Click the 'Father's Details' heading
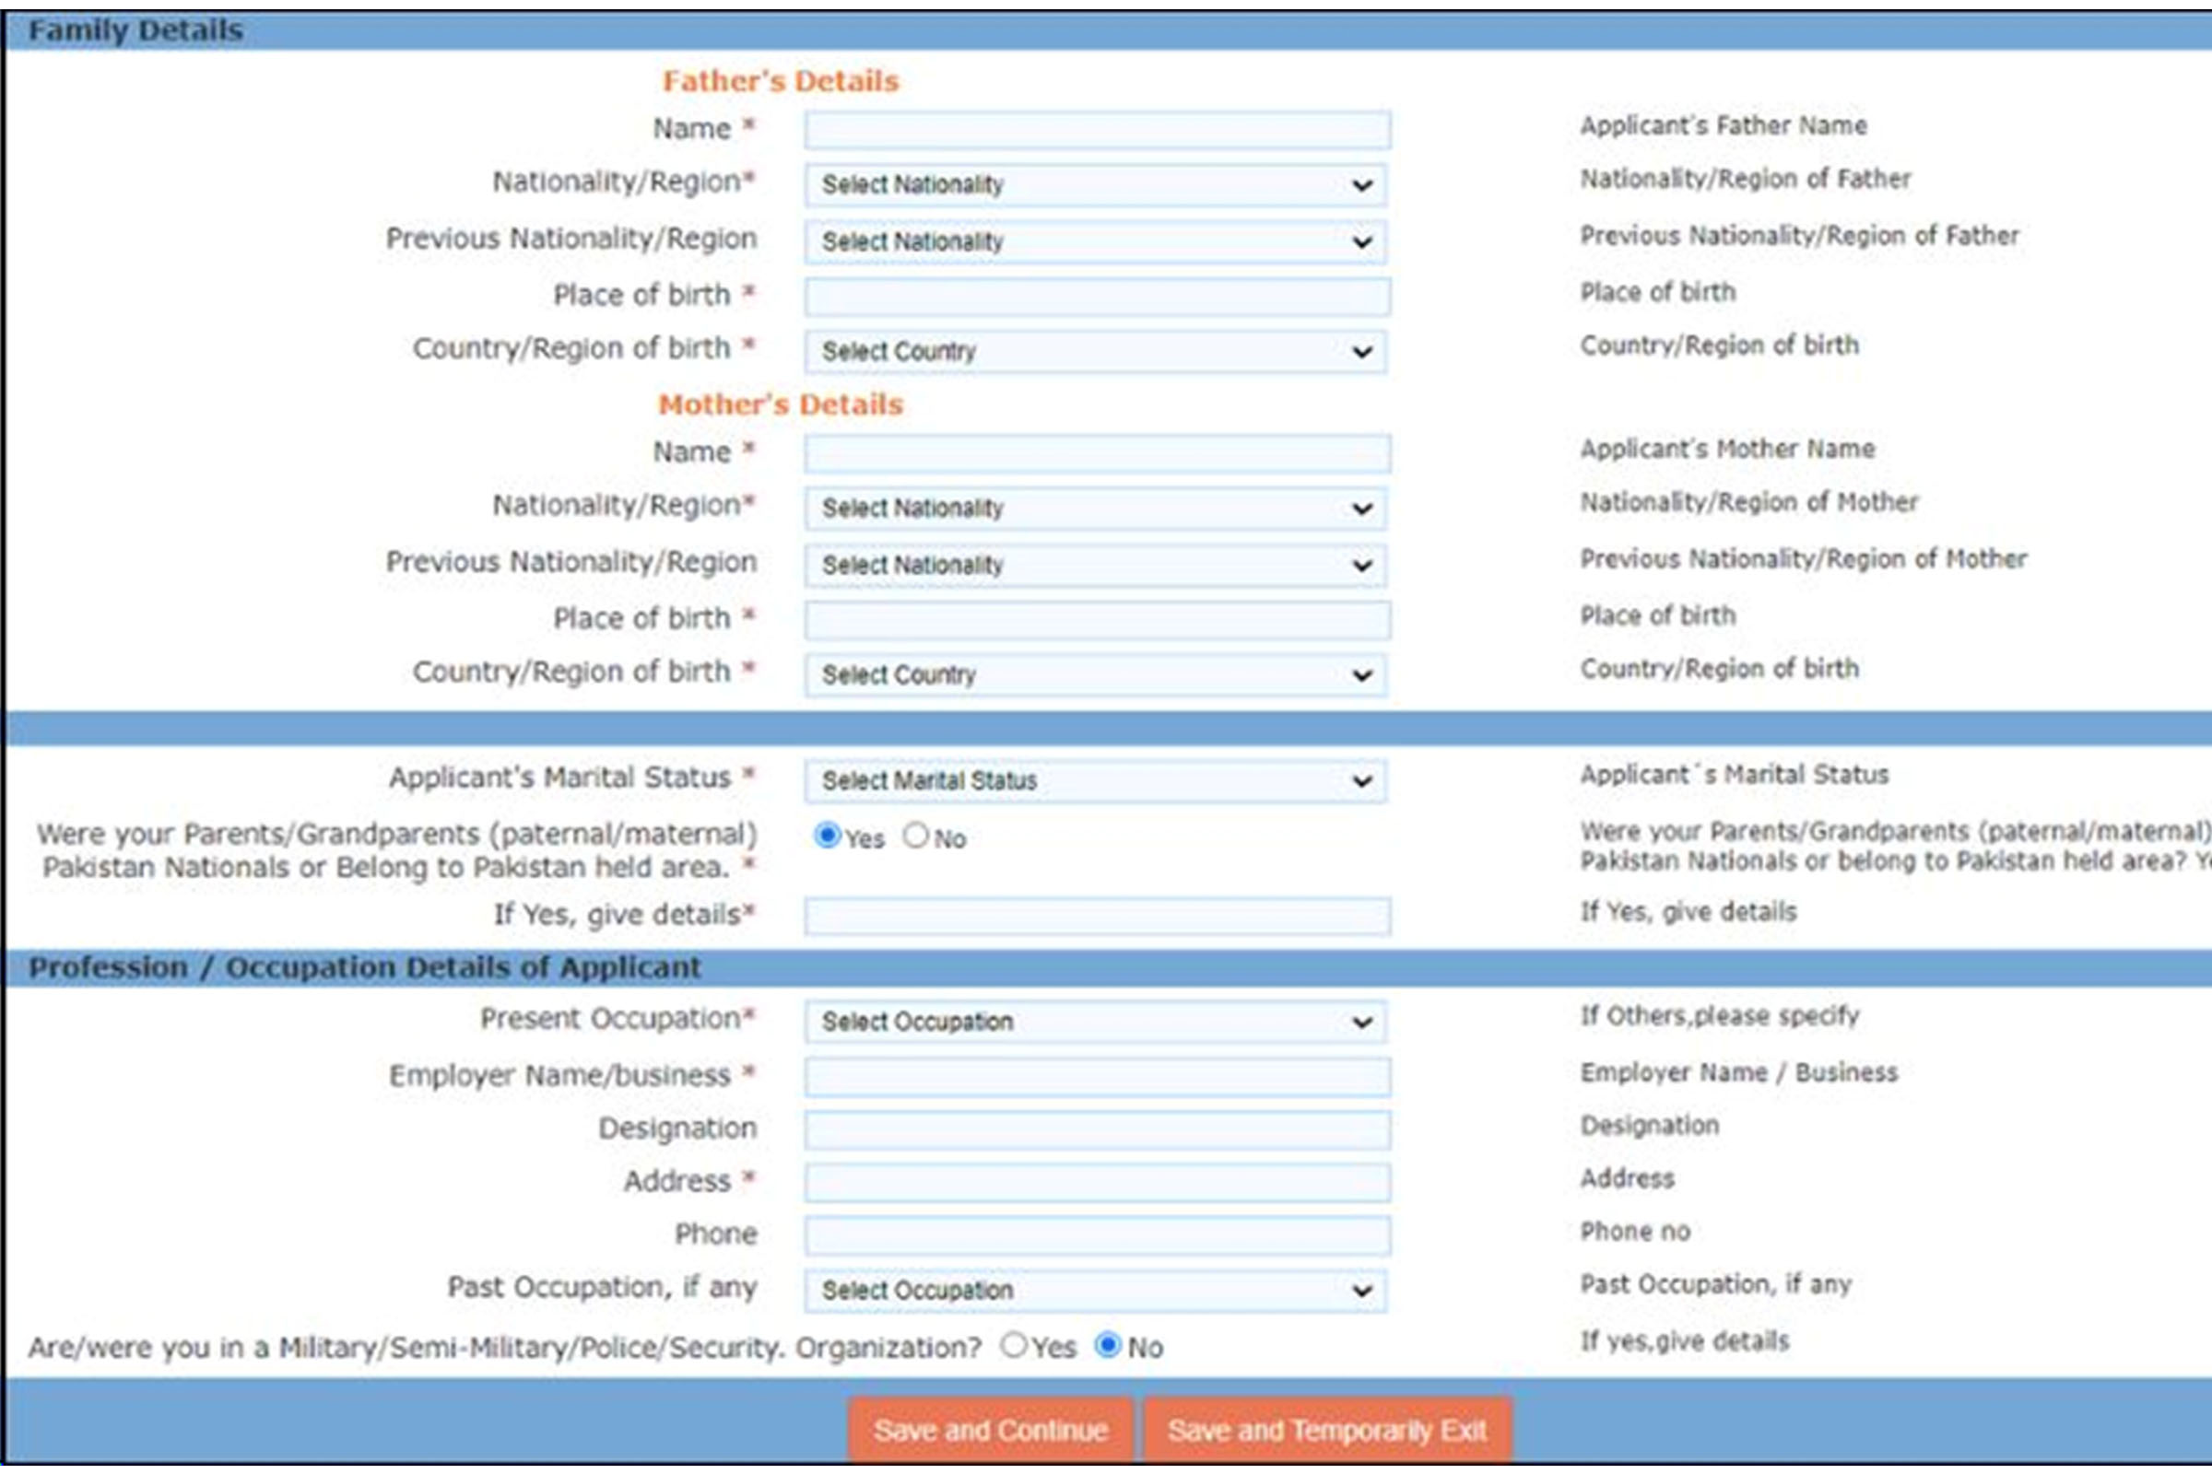 tap(781, 81)
